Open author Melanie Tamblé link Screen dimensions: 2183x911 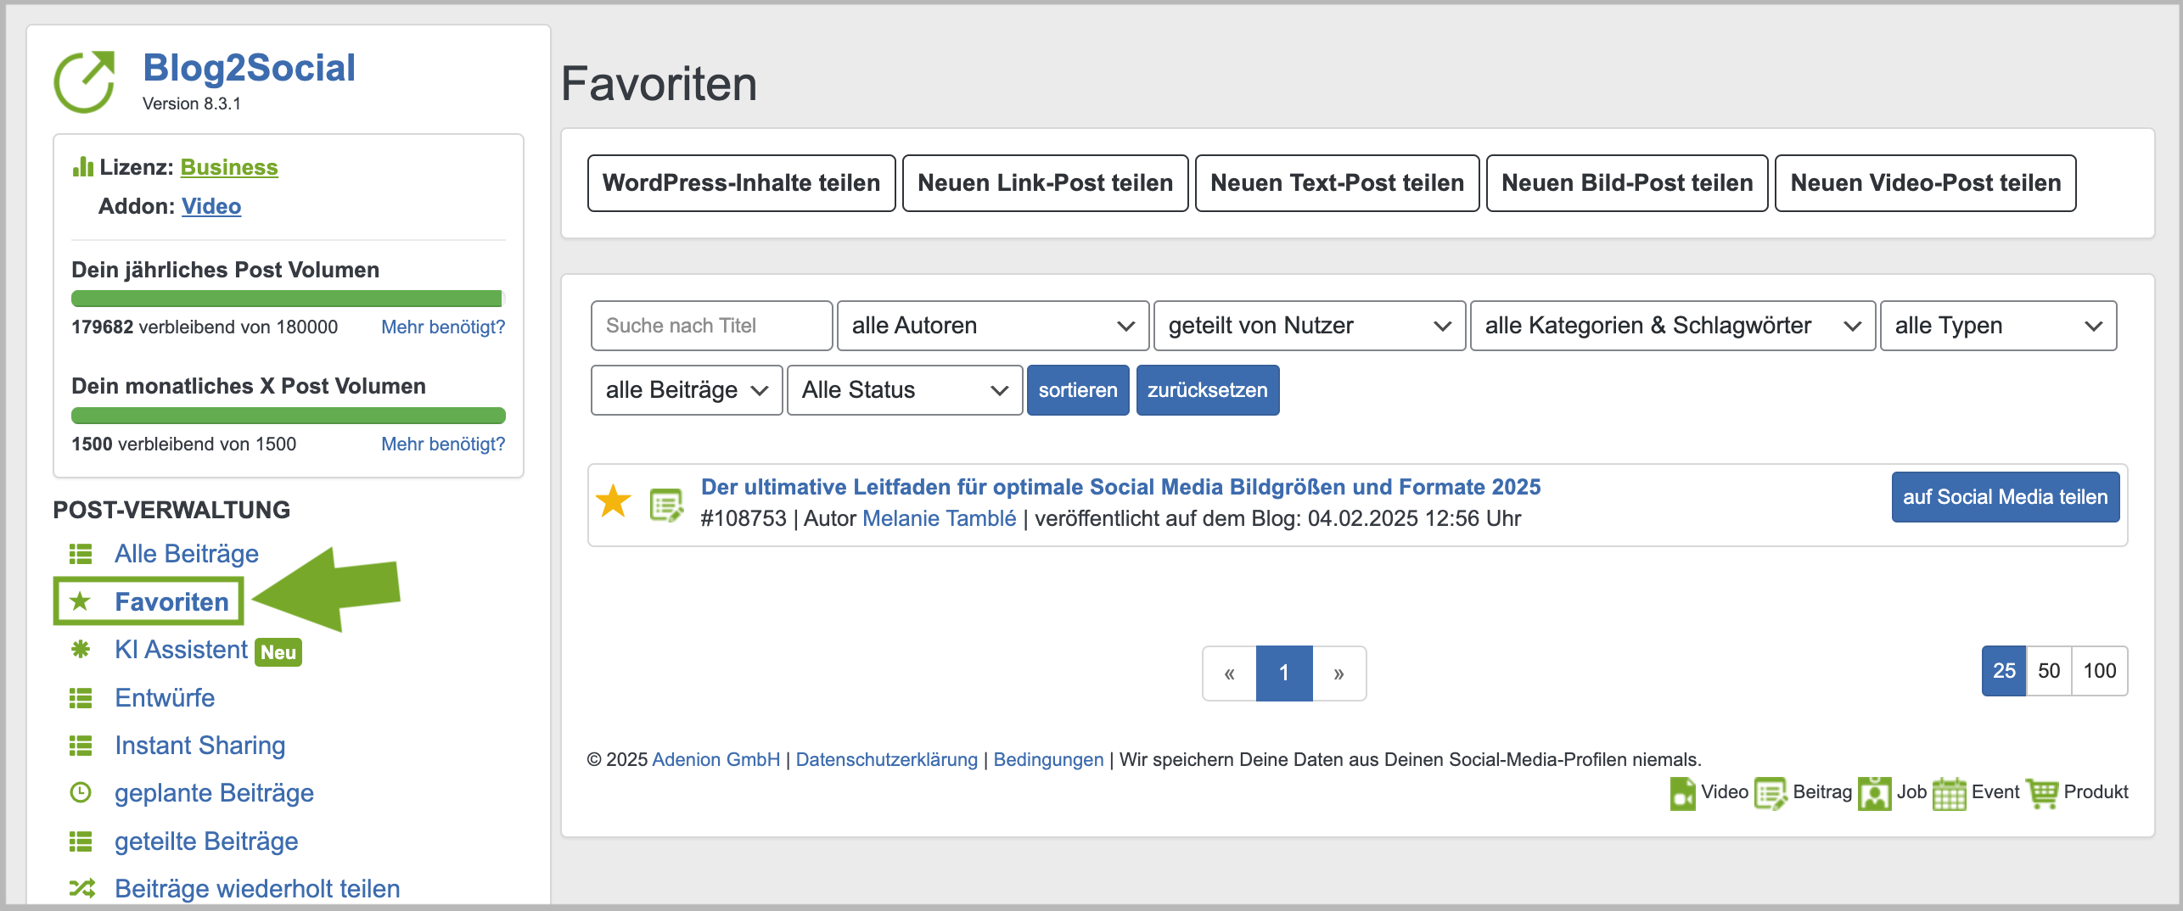[x=939, y=518]
